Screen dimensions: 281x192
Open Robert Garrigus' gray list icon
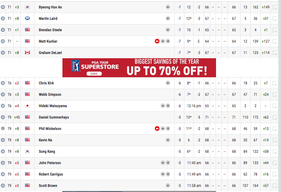(168, 174)
